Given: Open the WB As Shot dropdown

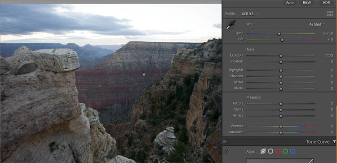Looking at the screenshot, I should 317,25.
